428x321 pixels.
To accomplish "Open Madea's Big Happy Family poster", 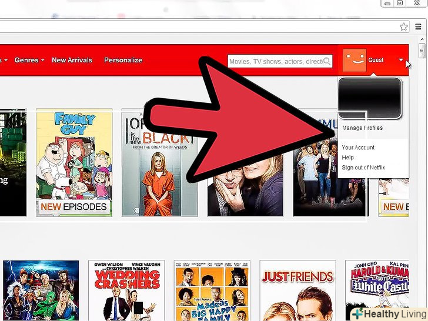I will 212,290.
